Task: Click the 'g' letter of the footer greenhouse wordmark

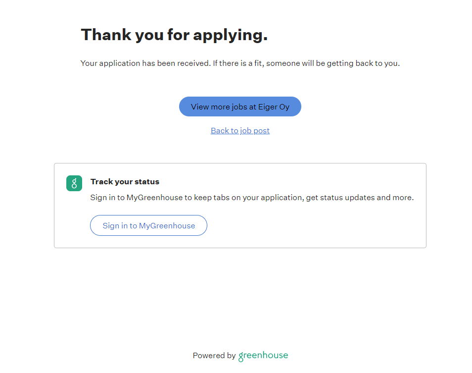Action: click(241, 357)
